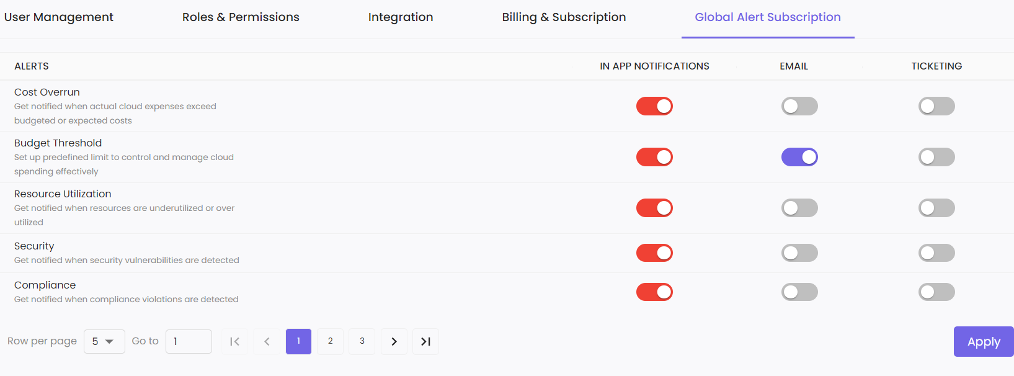Click the Go to page input field

[x=189, y=341]
